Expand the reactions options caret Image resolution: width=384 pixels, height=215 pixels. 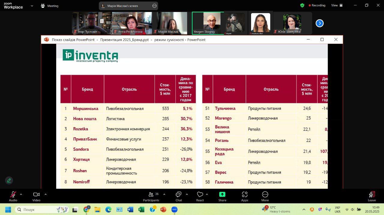click(x=207, y=194)
